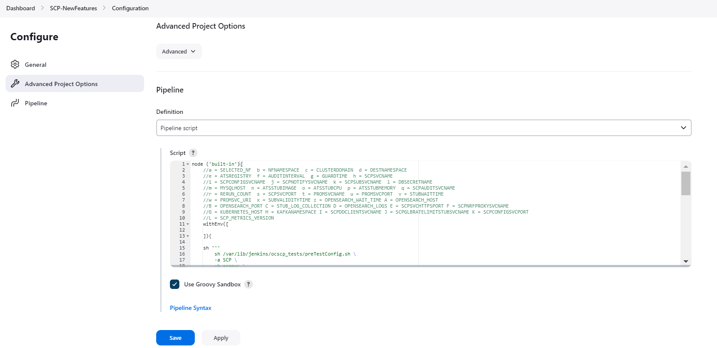
Task: Expand the Advanced options button
Action: 179,51
